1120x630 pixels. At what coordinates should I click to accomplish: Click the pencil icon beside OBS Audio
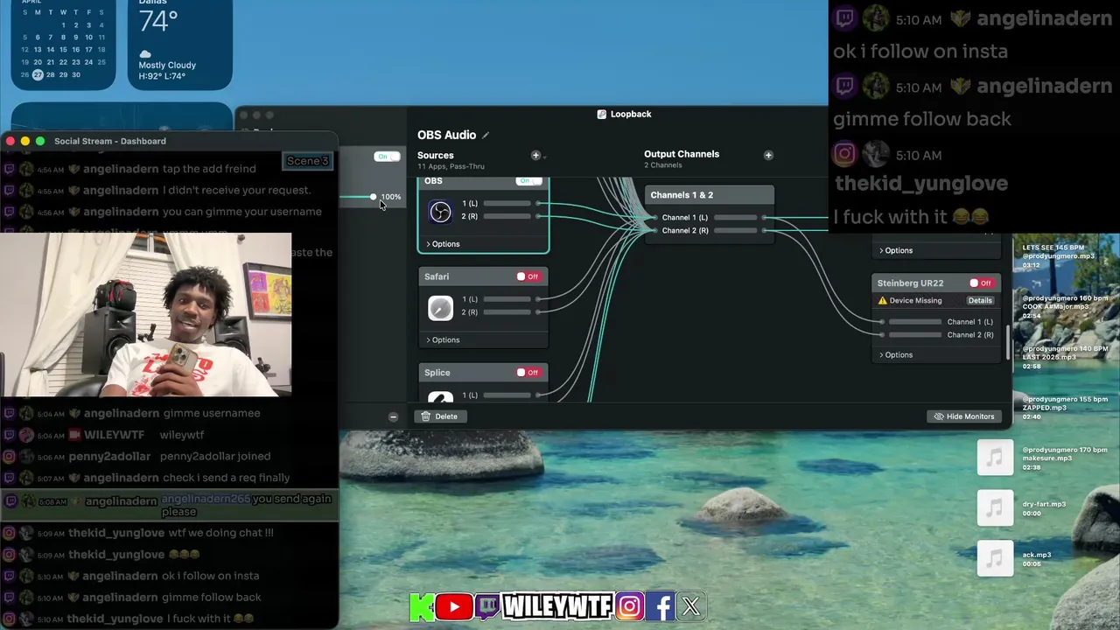(x=486, y=135)
